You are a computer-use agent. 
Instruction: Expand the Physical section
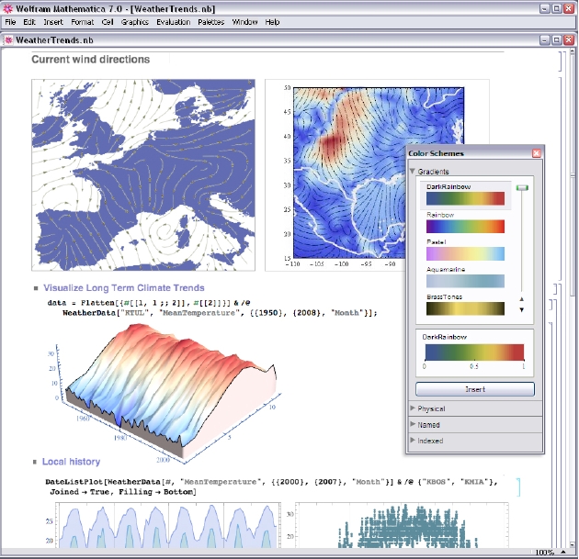[x=413, y=408]
